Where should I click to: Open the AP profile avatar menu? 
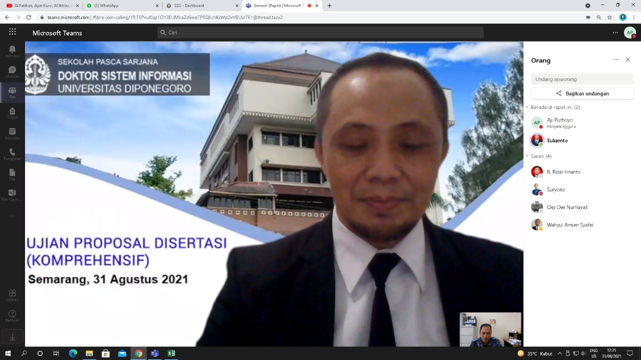630,32
